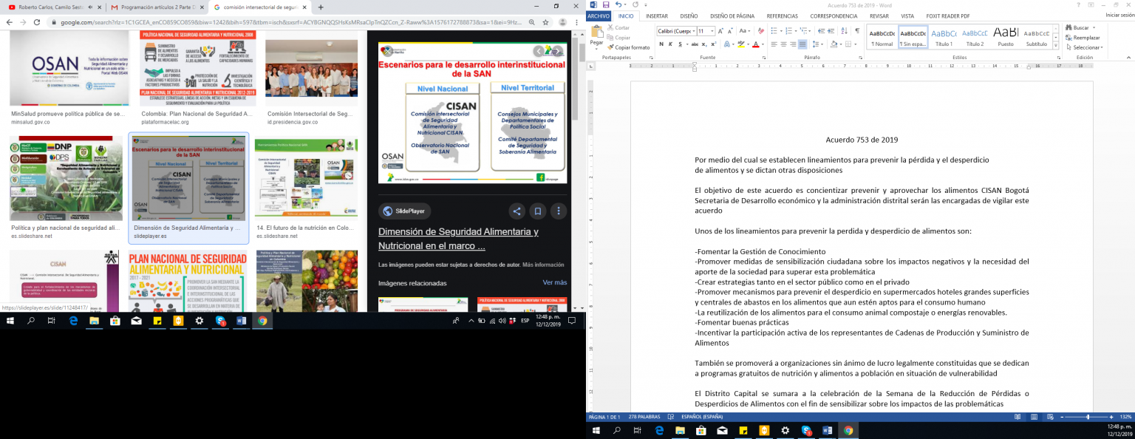Expand the Word styles gallery
The width and height of the screenshot is (1135, 439).
click(1057, 45)
